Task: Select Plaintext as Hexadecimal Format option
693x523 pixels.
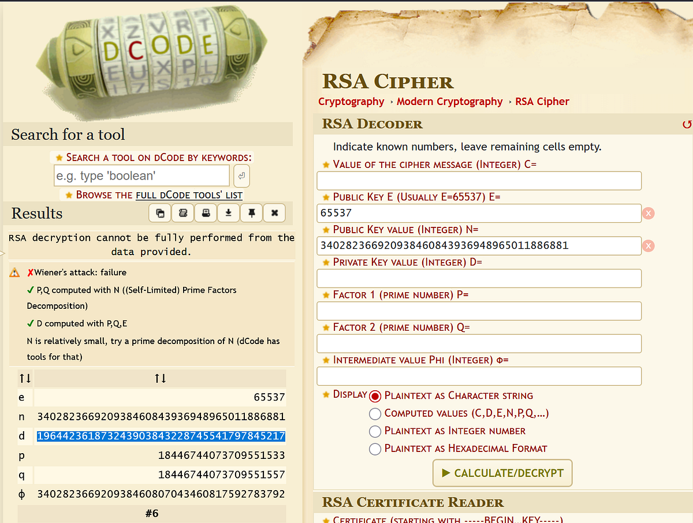Action: click(x=375, y=449)
